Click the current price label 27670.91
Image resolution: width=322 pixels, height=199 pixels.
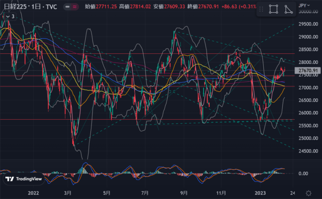pyautogui.click(x=307, y=71)
